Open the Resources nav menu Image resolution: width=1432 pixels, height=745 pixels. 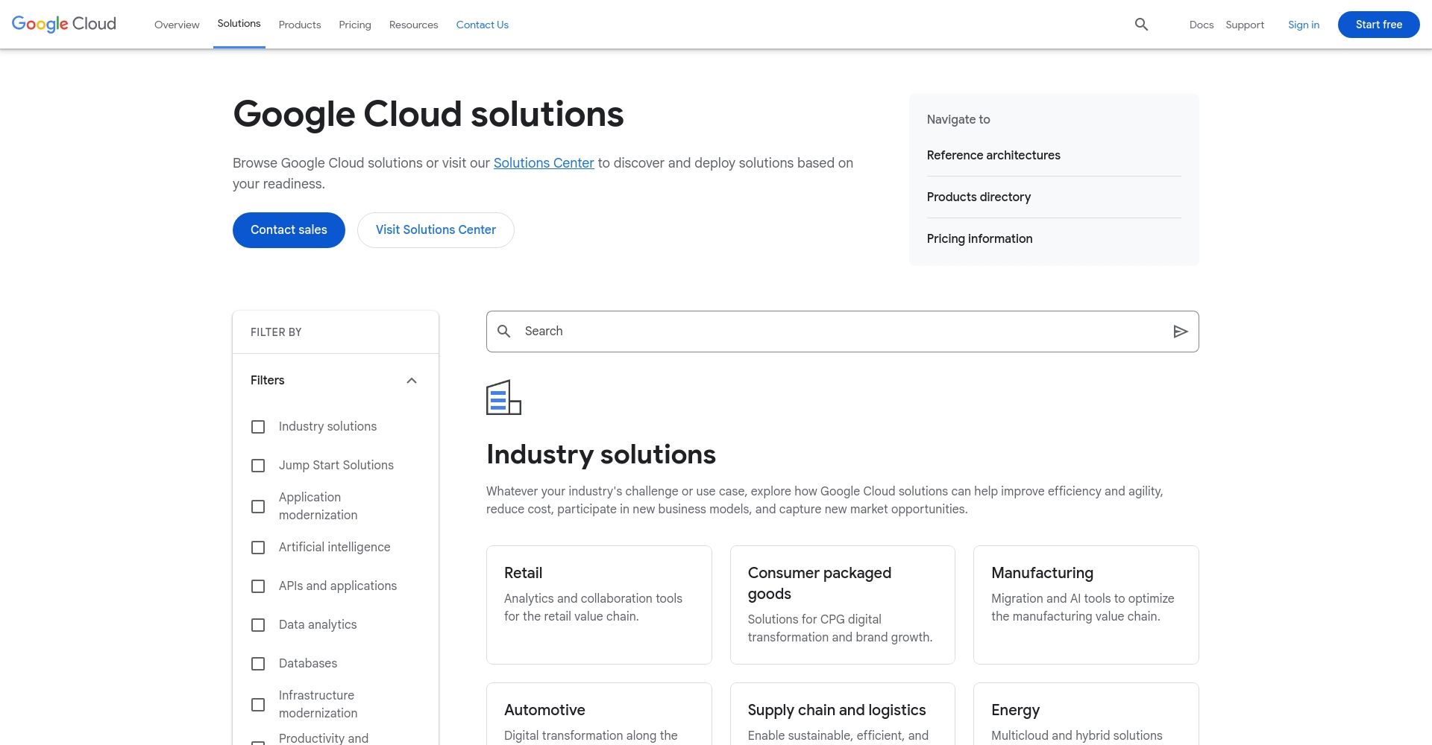413,25
